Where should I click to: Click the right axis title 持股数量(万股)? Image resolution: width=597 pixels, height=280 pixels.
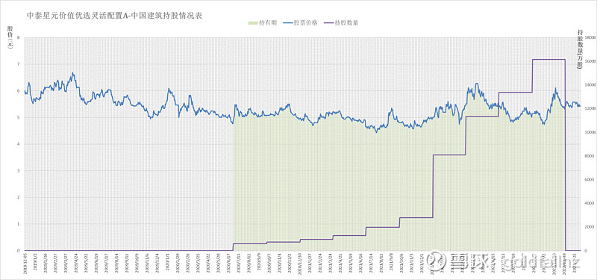click(x=580, y=49)
